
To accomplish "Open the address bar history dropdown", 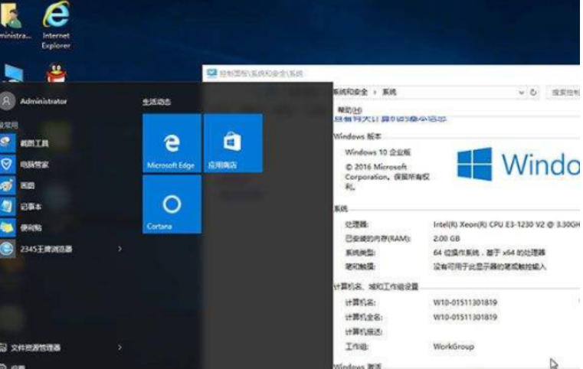I will [521, 92].
